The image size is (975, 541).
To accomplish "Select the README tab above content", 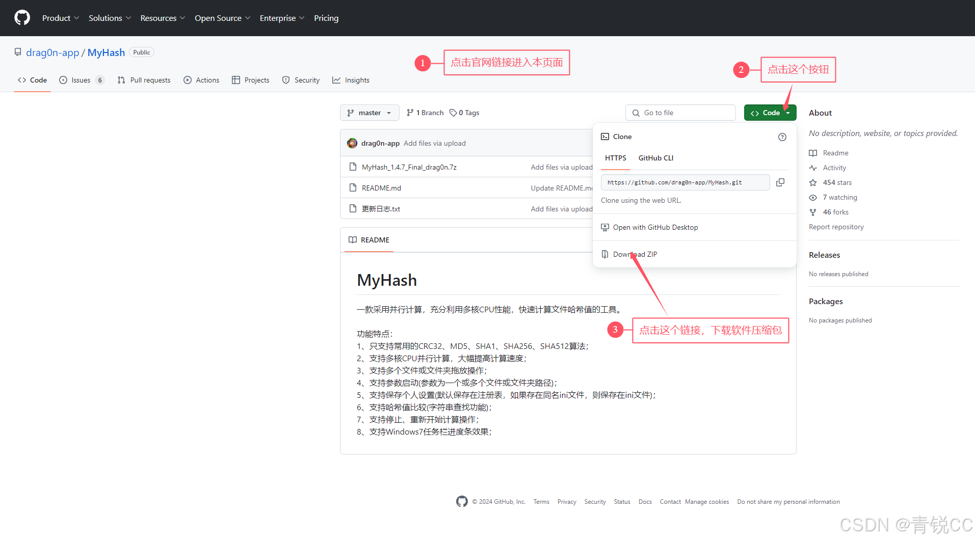I will click(369, 240).
